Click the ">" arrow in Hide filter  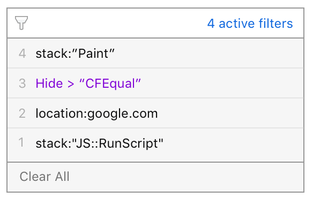[x=71, y=84]
